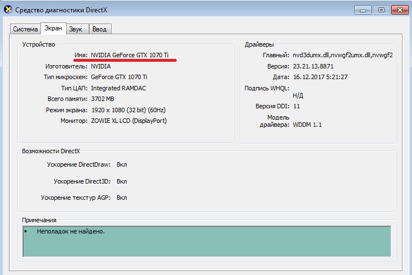Click the Версия DDI label

click(272, 106)
